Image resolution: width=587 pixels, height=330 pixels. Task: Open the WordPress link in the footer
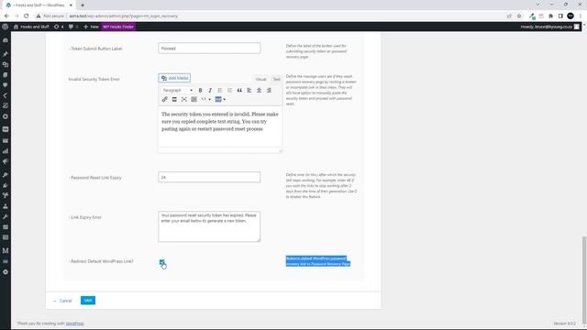(x=75, y=324)
